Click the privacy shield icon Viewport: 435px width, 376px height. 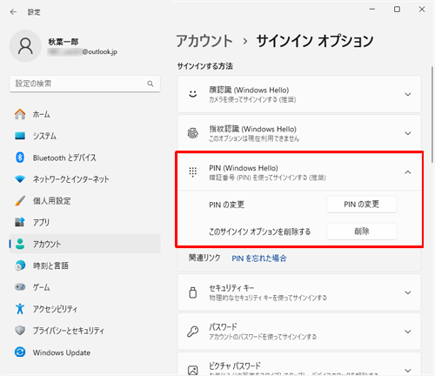pyautogui.click(x=20, y=330)
